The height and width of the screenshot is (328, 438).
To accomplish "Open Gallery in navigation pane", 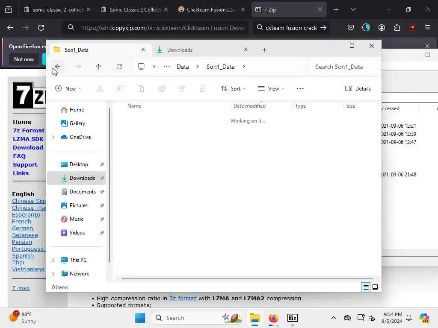I will click(x=76, y=123).
